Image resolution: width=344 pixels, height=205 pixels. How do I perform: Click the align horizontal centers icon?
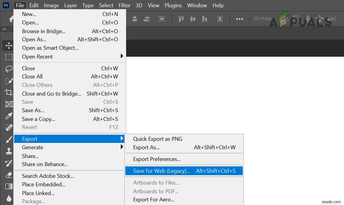(x=135, y=19)
